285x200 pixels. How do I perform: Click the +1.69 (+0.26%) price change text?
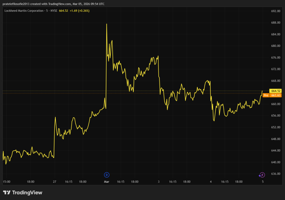(79, 11)
